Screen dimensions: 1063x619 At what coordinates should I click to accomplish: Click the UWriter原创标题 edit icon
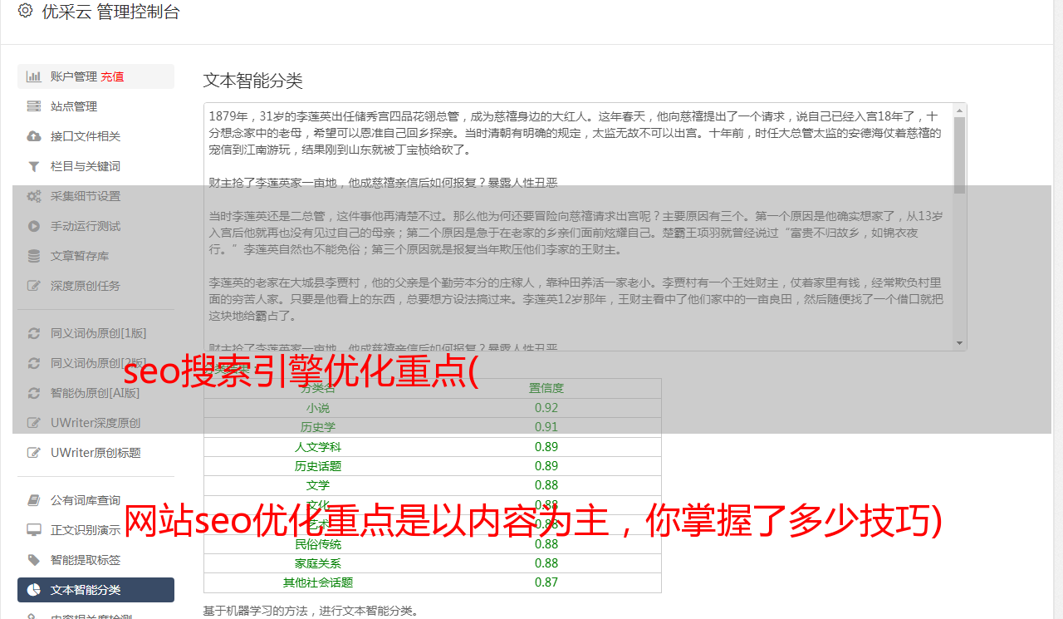(34, 453)
